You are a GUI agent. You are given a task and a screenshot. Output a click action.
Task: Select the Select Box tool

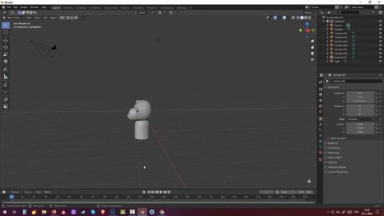click(5, 25)
